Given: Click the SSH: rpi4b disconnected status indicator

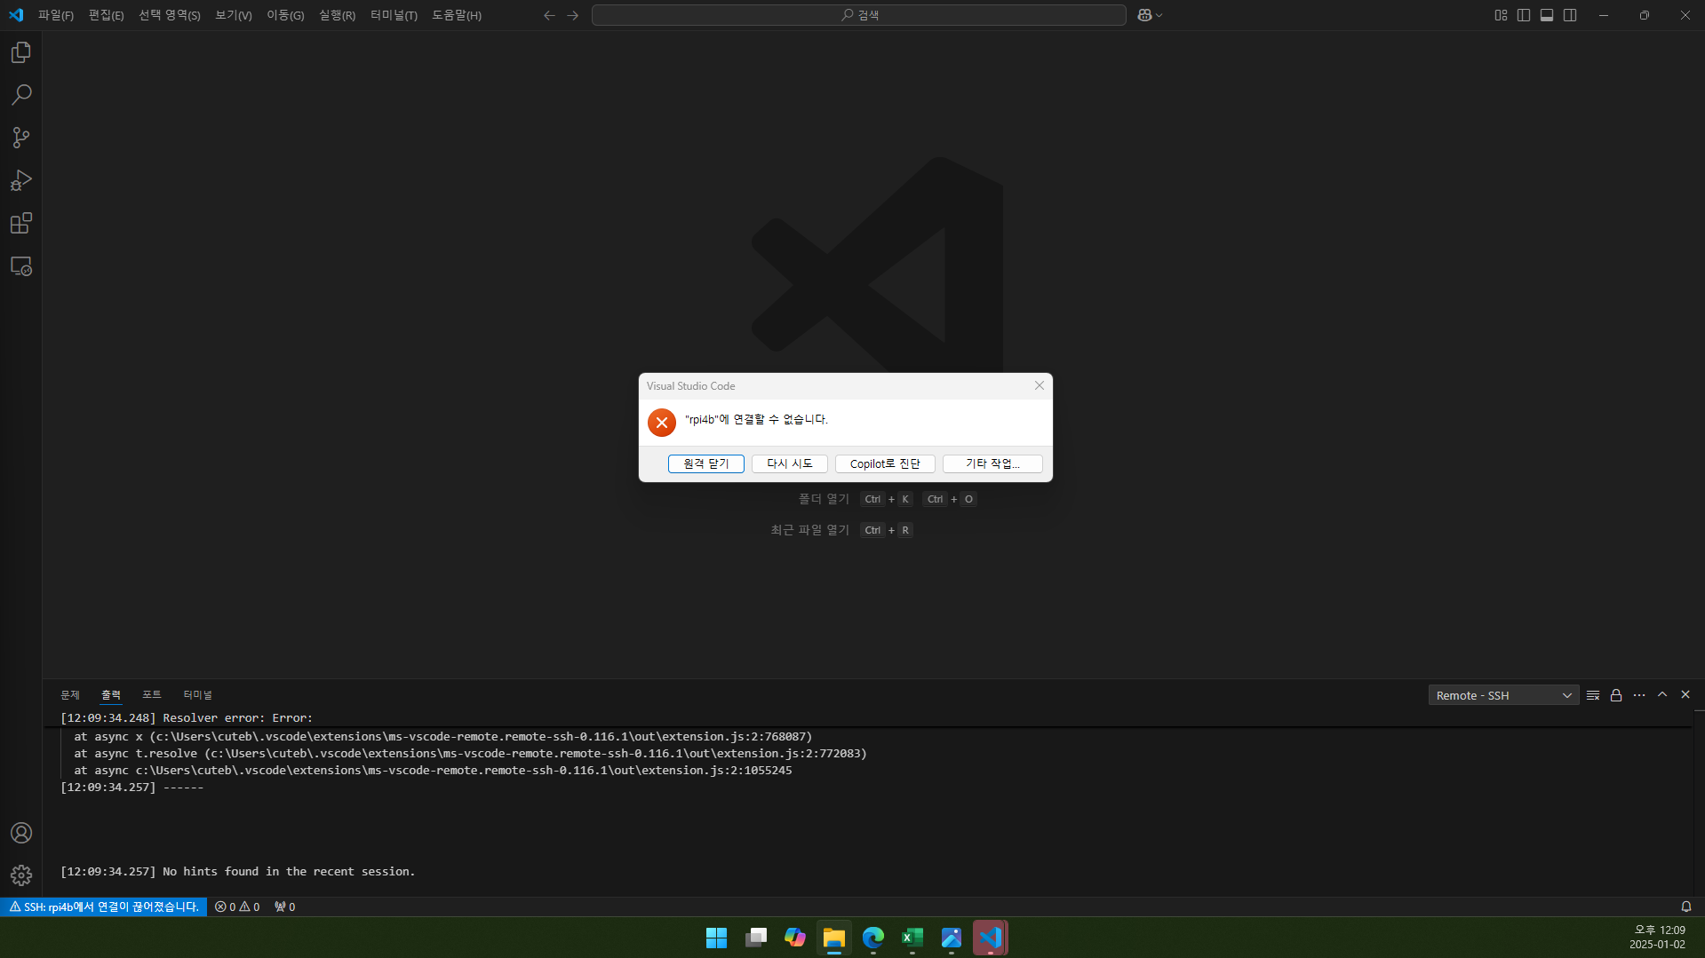Looking at the screenshot, I should pyautogui.click(x=104, y=907).
